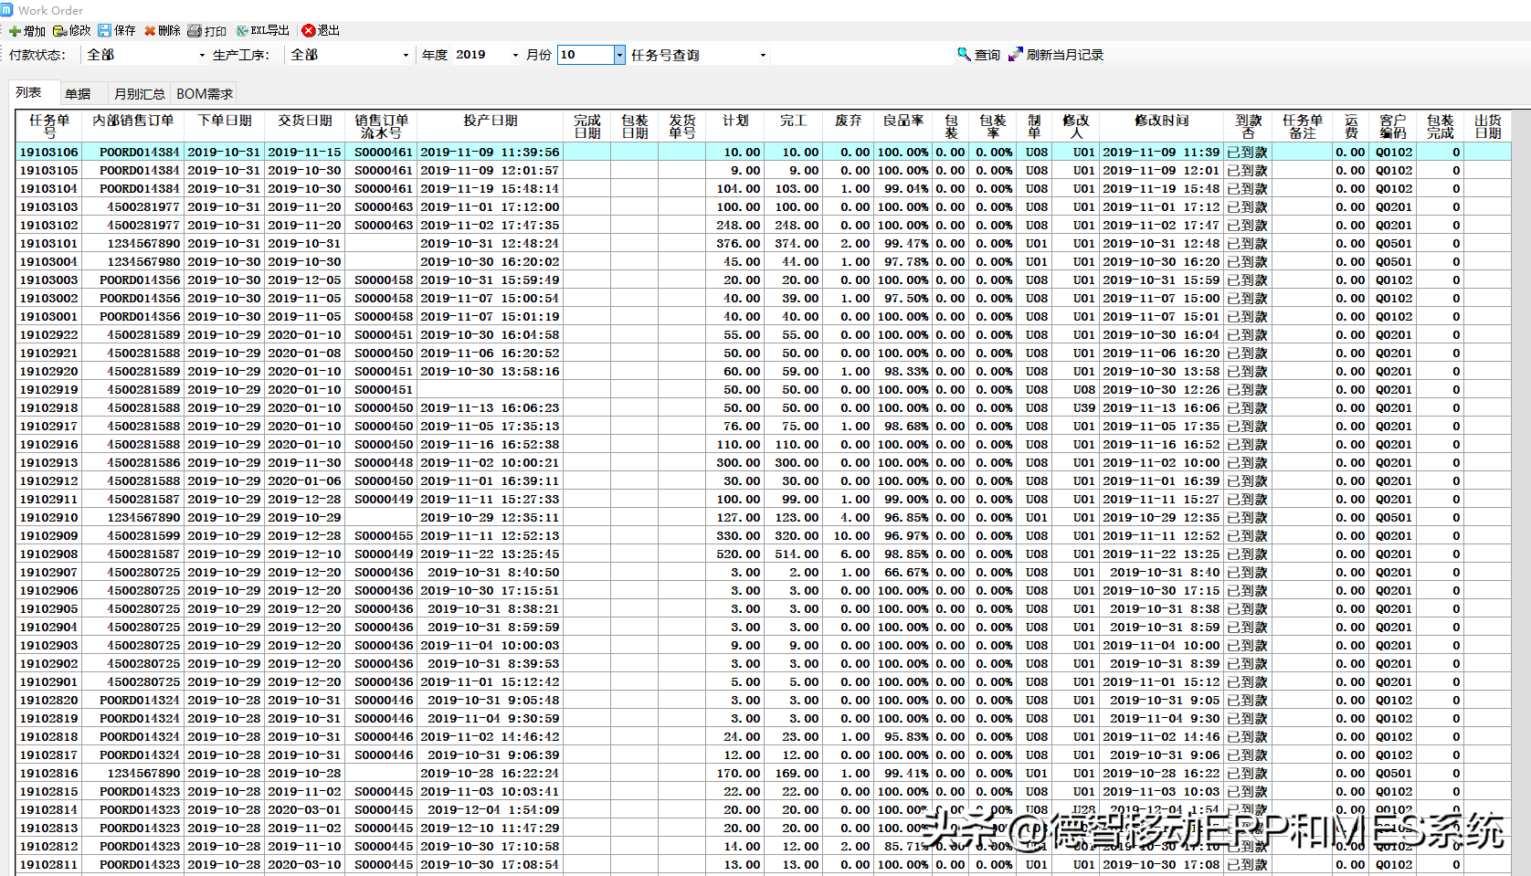The image size is (1531, 876).
Task: Click the search text field beside 任务号查询
Action: (861, 55)
